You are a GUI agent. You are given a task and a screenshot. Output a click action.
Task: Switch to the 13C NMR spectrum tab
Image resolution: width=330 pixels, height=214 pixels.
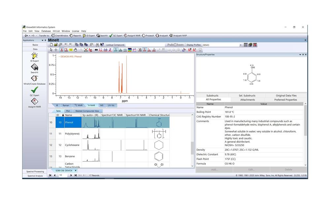pos(78,105)
